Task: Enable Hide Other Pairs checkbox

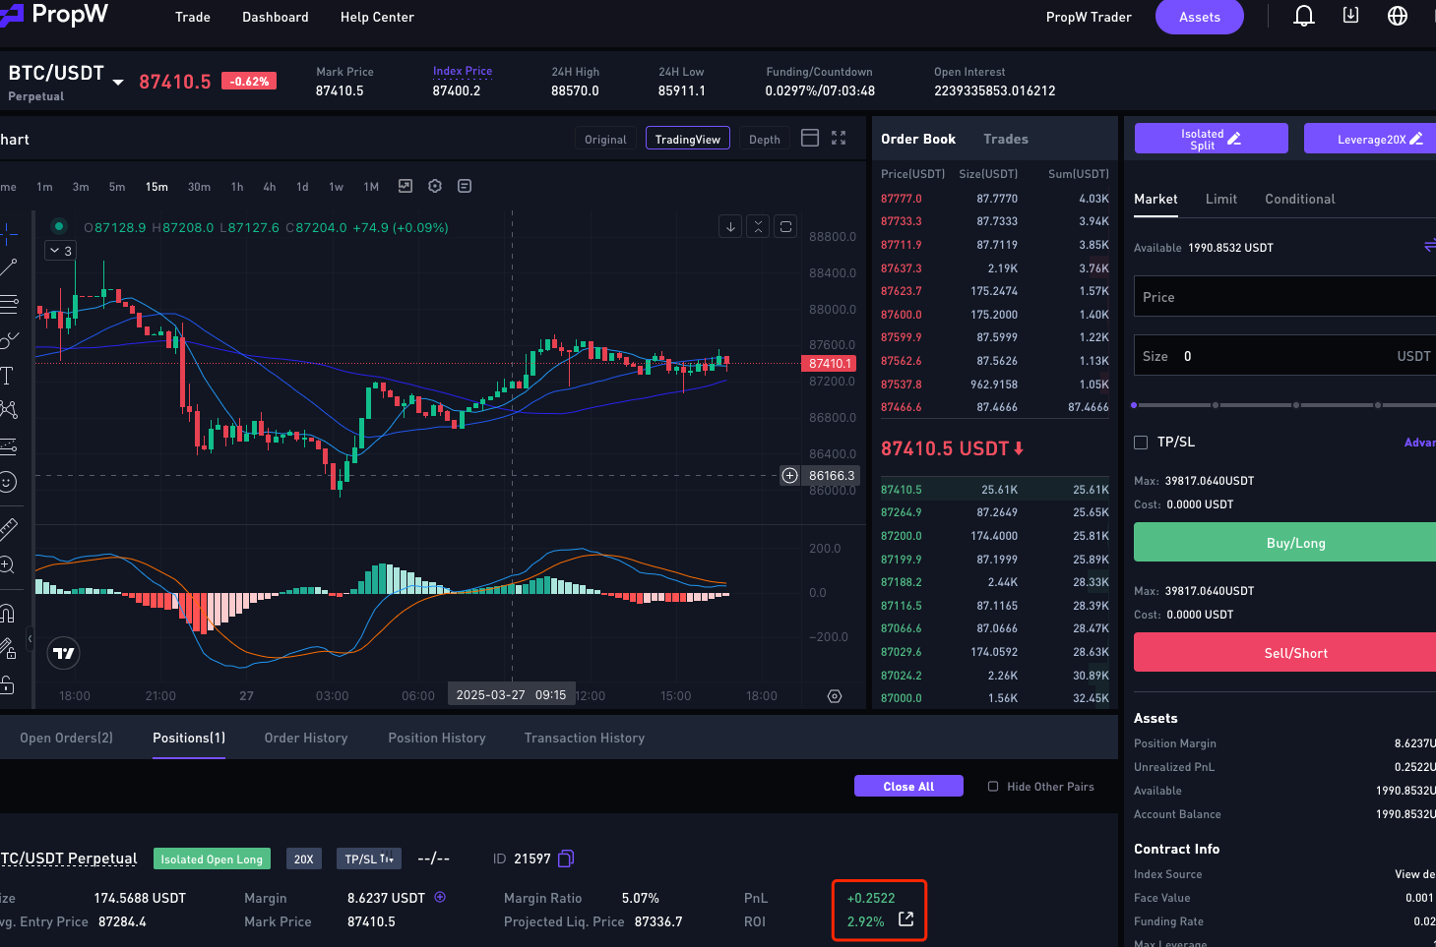Action: click(x=993, y=787)
